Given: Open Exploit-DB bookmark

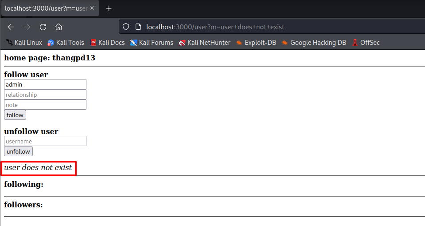Looking at the screenshot, I should coord(256,43).
